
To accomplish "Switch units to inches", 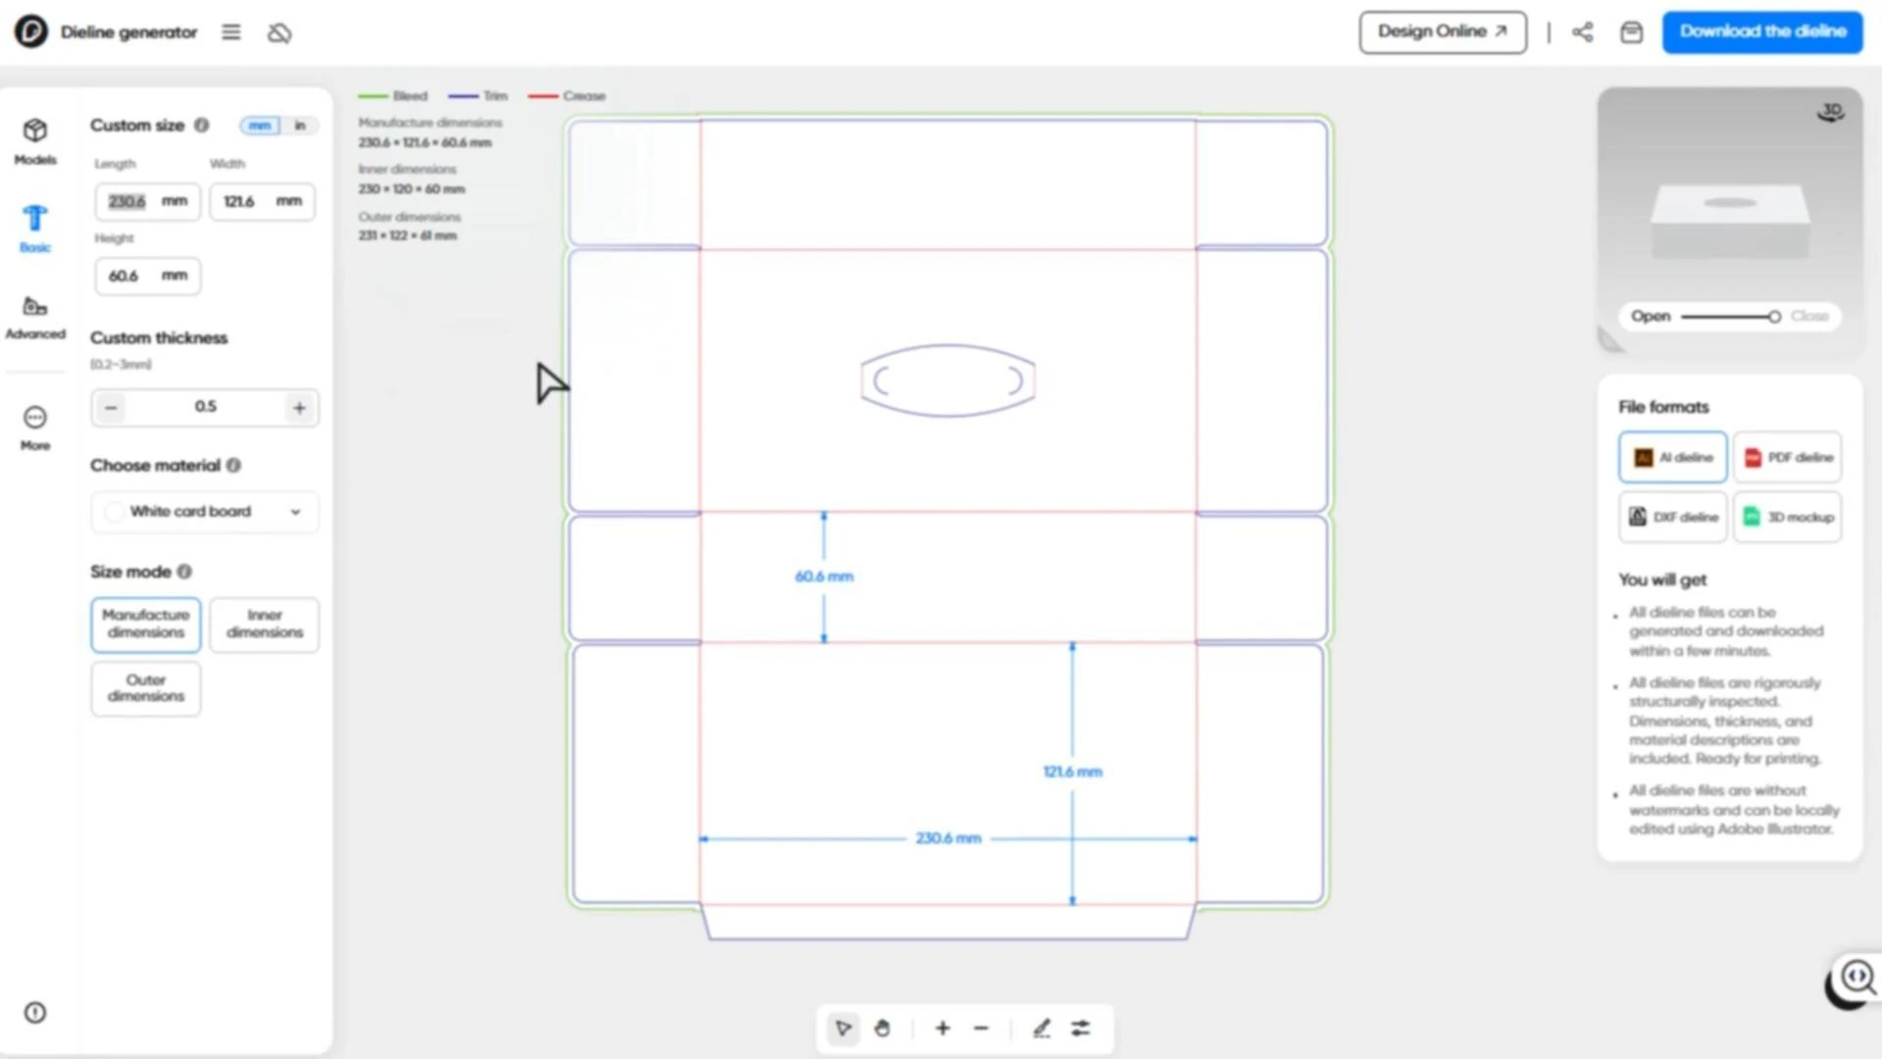I will [300, 126].
